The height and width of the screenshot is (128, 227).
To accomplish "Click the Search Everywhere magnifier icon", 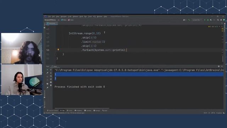I will (218, 20).
